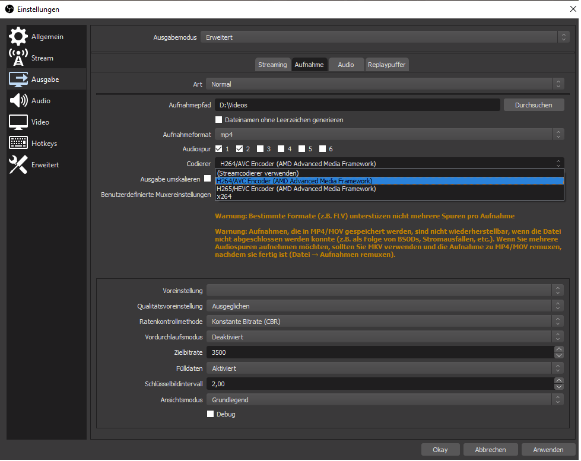Select Erweitert in sidebar
The image size is (581, 461).
(x=45, y=165)
